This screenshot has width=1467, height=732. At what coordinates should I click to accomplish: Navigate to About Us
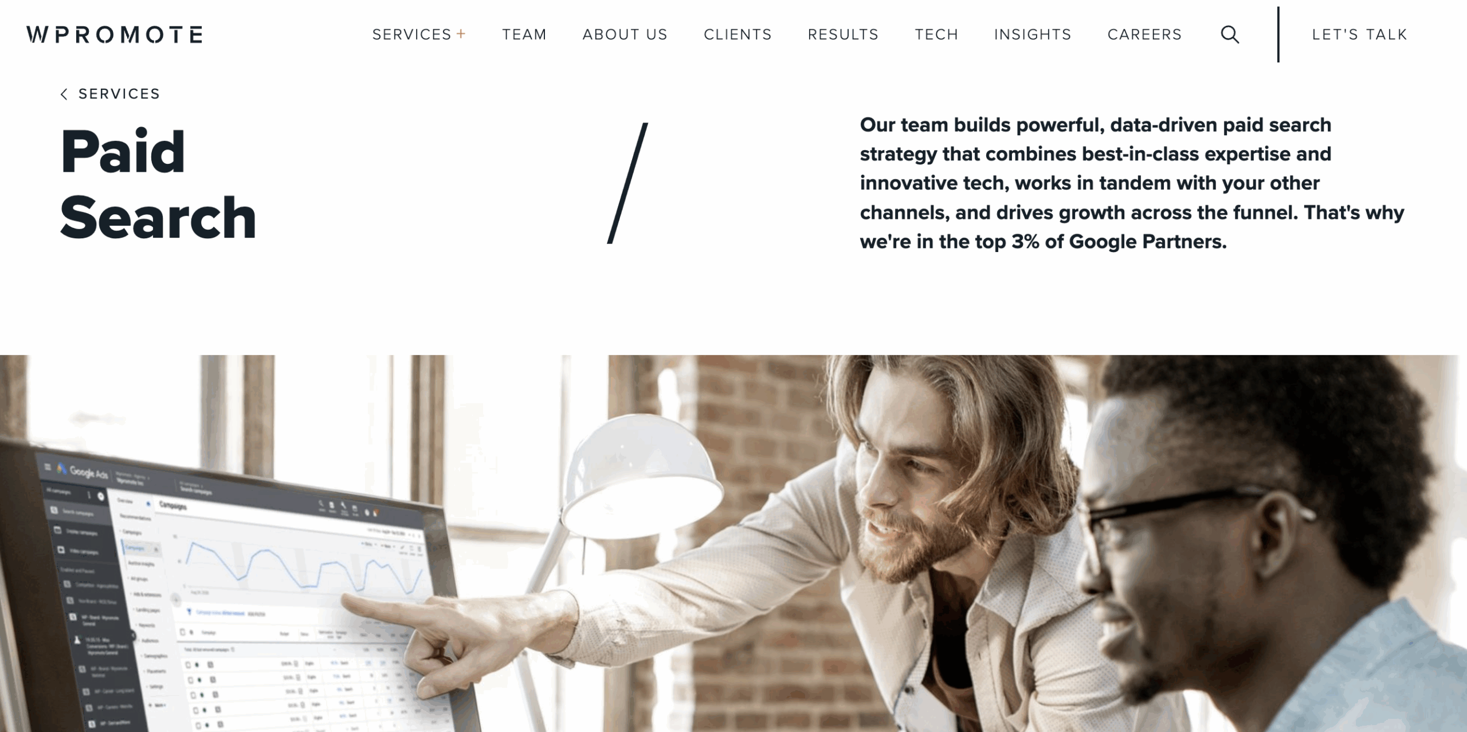click(625, 34)
